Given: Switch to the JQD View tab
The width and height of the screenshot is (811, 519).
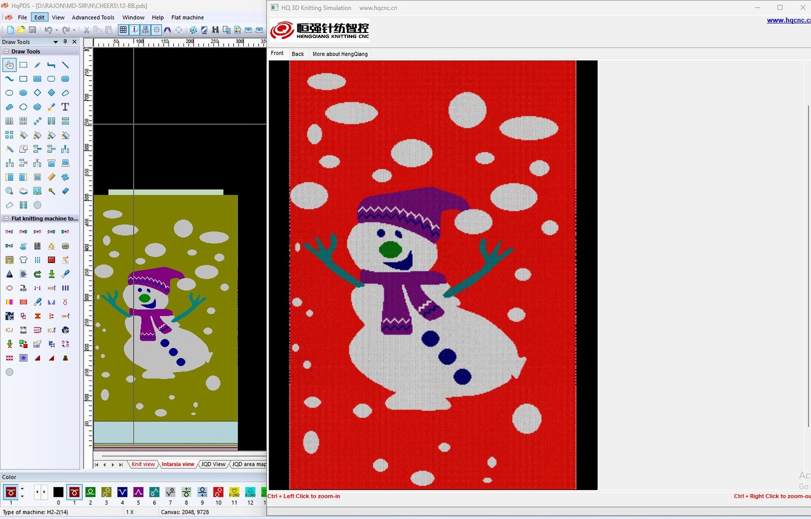Looking at the screenshot, I should [213, 464].
